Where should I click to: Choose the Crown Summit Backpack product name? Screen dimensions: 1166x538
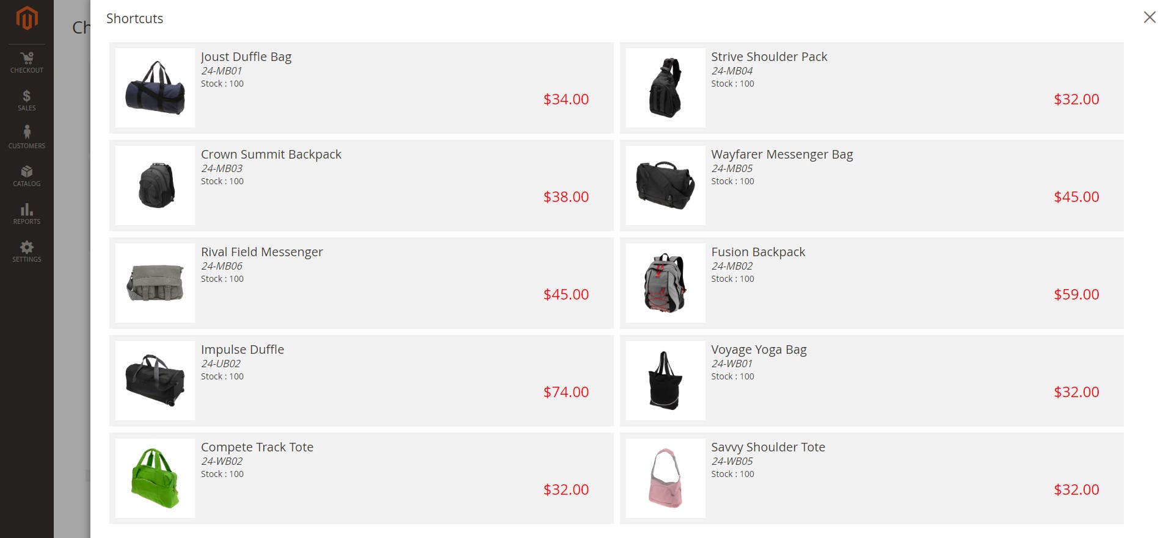(x=271, y=154)
